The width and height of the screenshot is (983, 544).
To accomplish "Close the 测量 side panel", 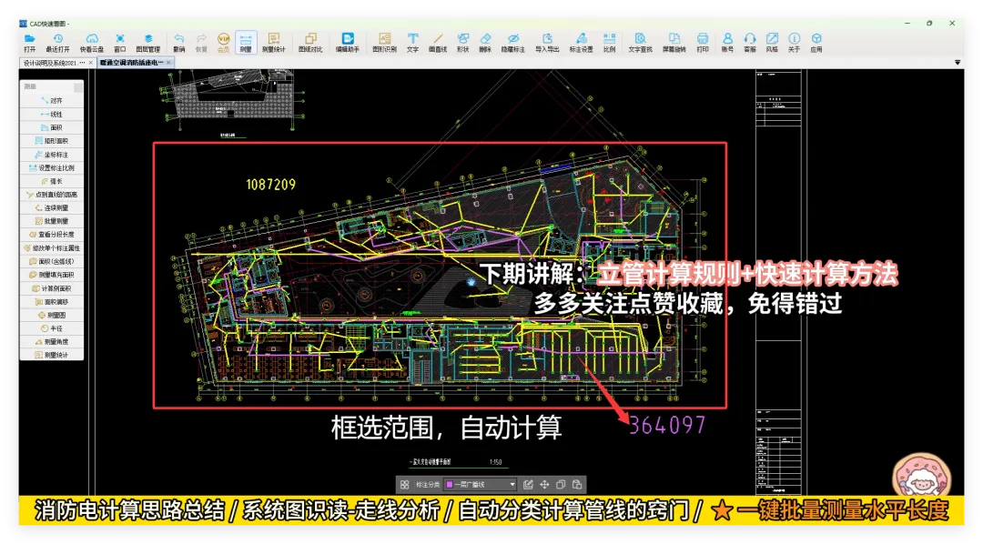I will [77, 86].
